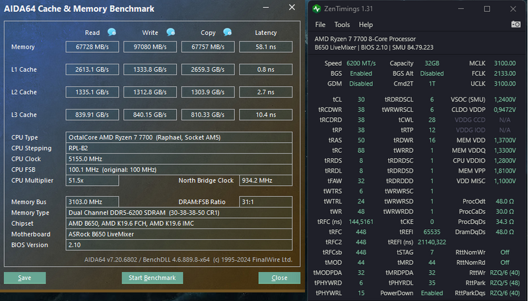Click tRAS value 50
Image resolution: width=528 pixels, height=301 pixels.
click(x=361, y=140)
